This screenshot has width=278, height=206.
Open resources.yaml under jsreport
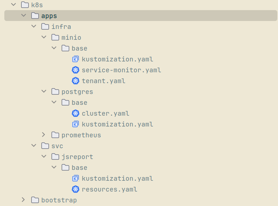(x=109, y=189)
